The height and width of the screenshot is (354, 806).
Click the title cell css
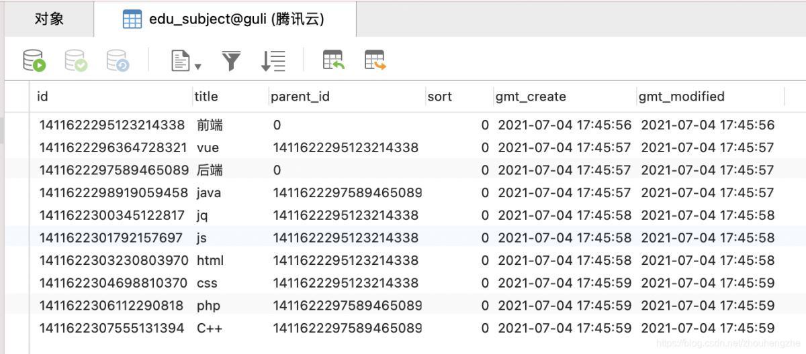(208, 284)
